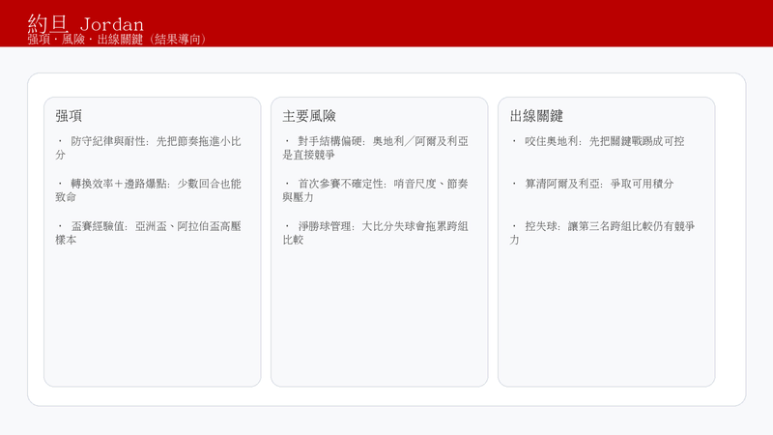
Task: Select the bullet starting '淨勝球管理'
Action: (x=376, y=233)
